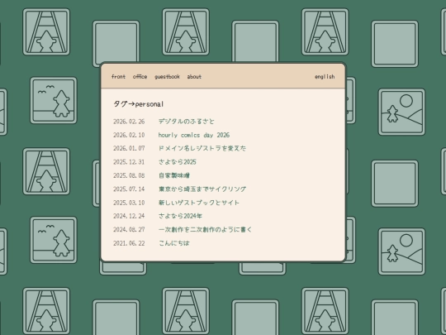Click the date 2026.02.26
Viewport: 446px width, 335px height.
129,122
